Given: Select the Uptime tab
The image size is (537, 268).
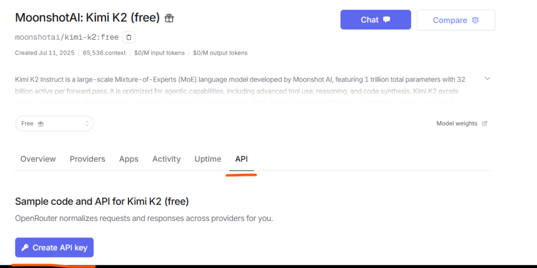Looking at the screenshot, I should [208, 159].
